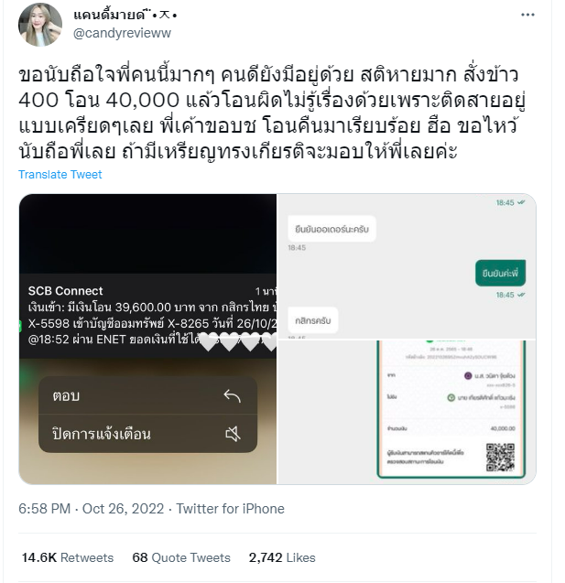Open the three-dot more options menu
The height and width of the screenshot is (583, 565).
tap(527, 15)
